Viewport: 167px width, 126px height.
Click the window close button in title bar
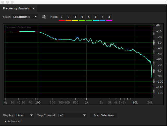[x=3, y=2]
